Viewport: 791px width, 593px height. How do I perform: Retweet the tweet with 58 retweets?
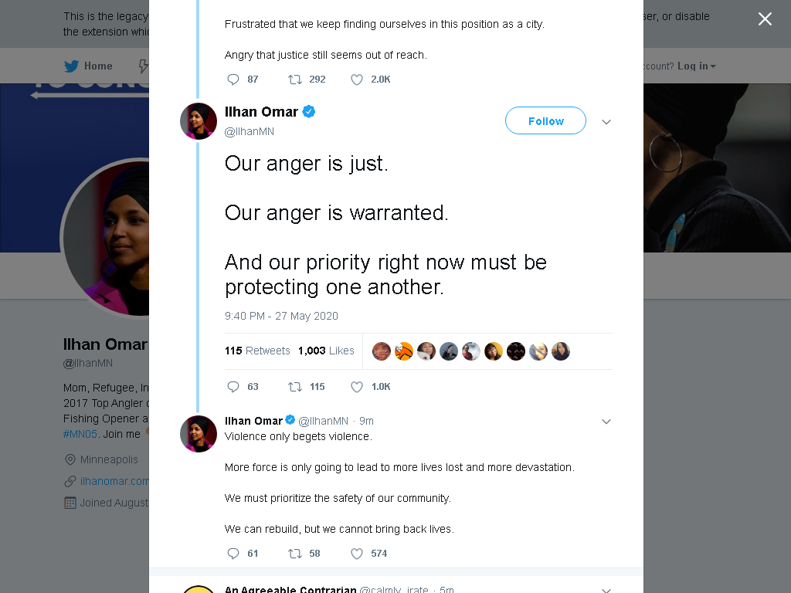[295, 553]
